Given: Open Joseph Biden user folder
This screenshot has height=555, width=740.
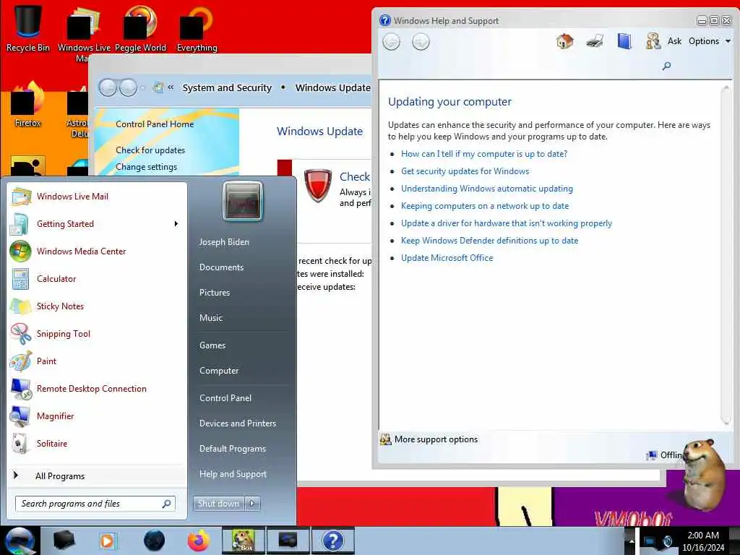Looking at the screenshot, I should point(224,241).
